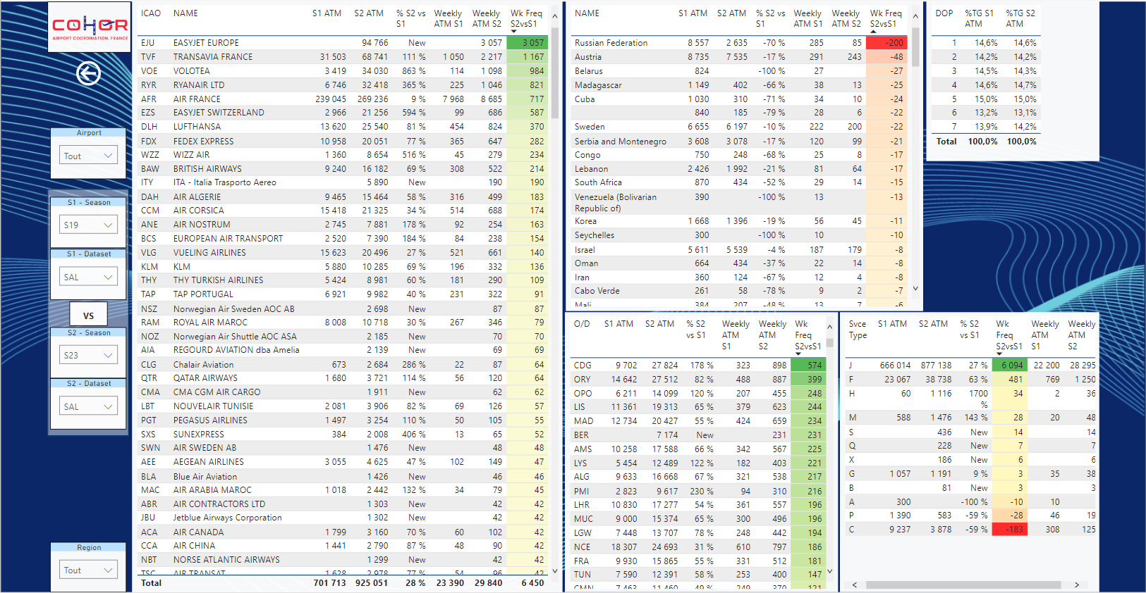Screen dimensions: 1146x593
Task: Click the back arrow navigation icon
Action: tap(89, 73)
